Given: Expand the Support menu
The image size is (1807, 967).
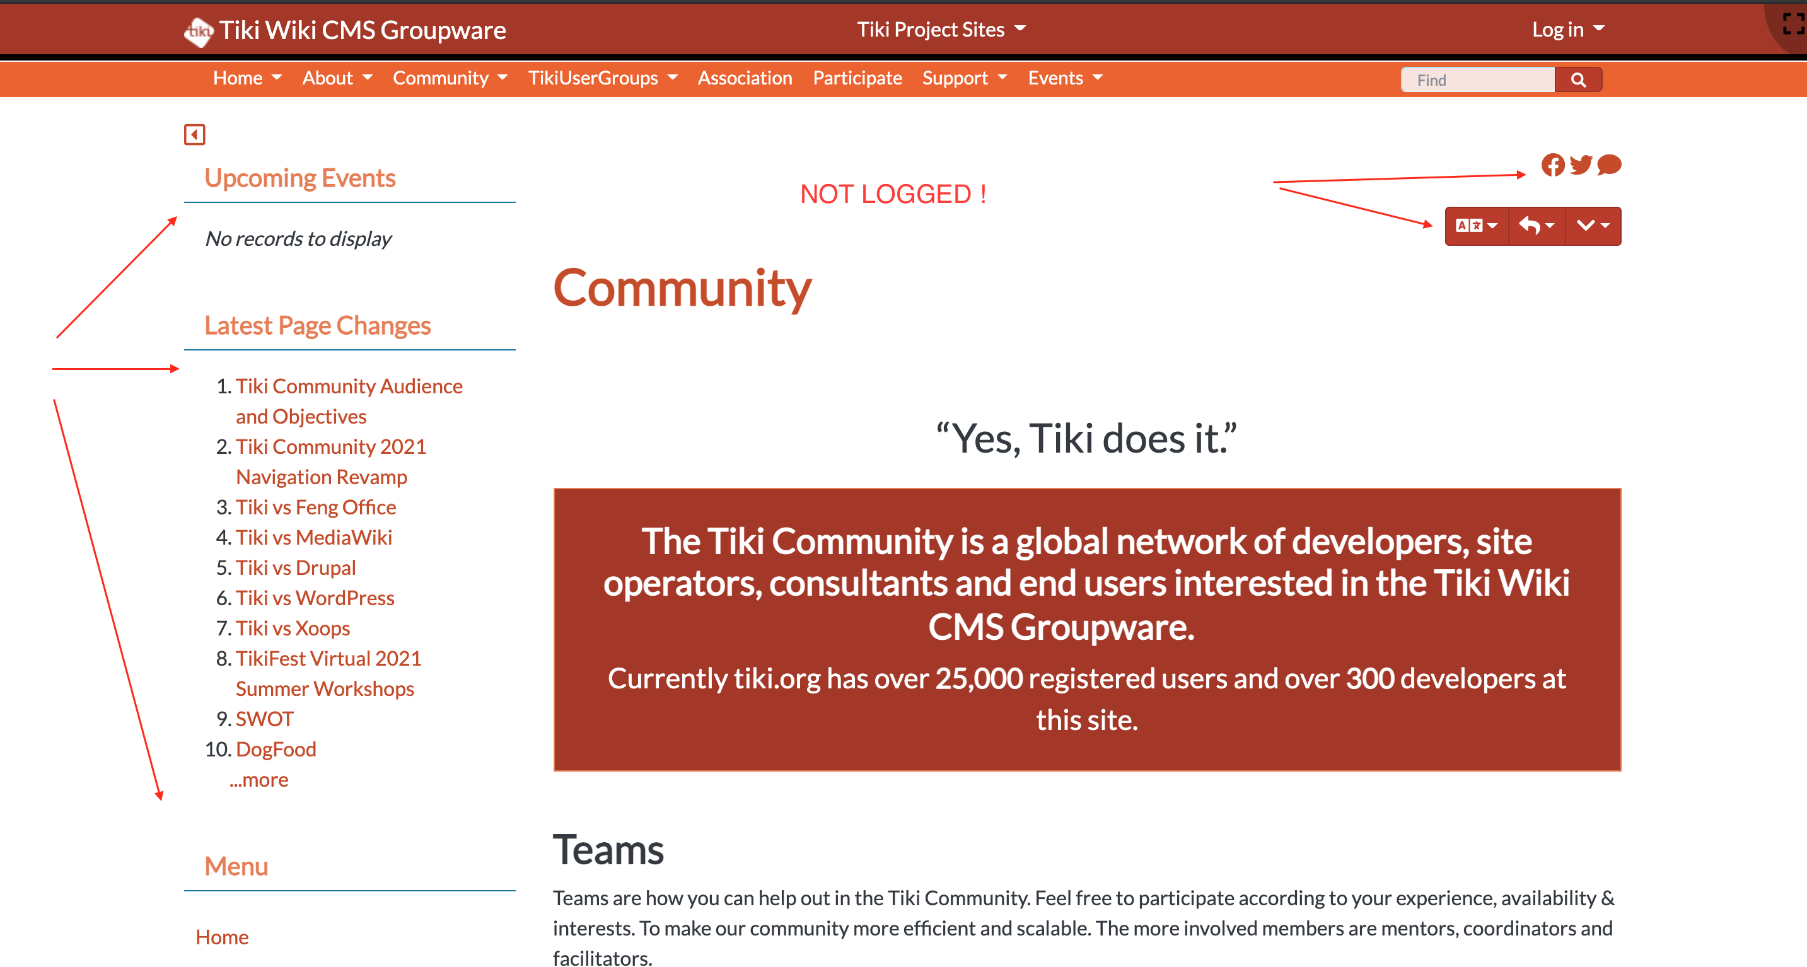Looking at the screenshot, I should click(x=965, y=78).
